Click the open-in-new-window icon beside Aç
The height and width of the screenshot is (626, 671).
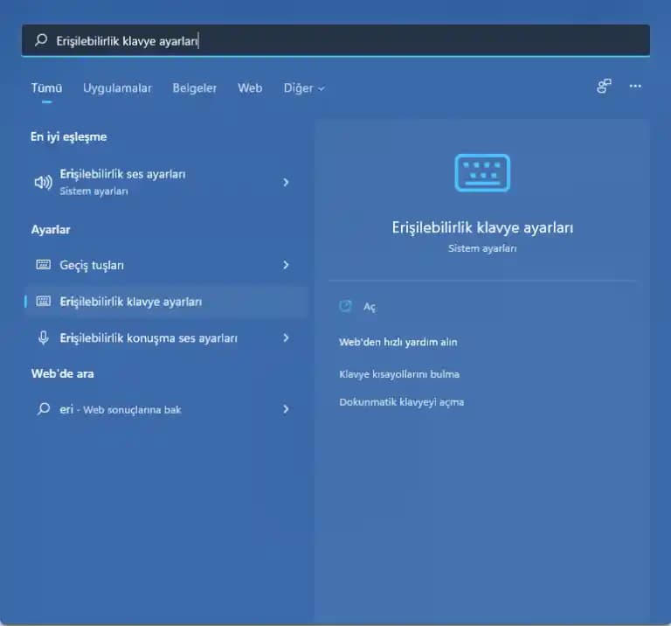pyautogui.click(x=345, y=306)
